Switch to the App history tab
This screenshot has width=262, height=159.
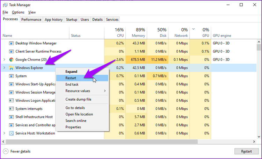53,20
